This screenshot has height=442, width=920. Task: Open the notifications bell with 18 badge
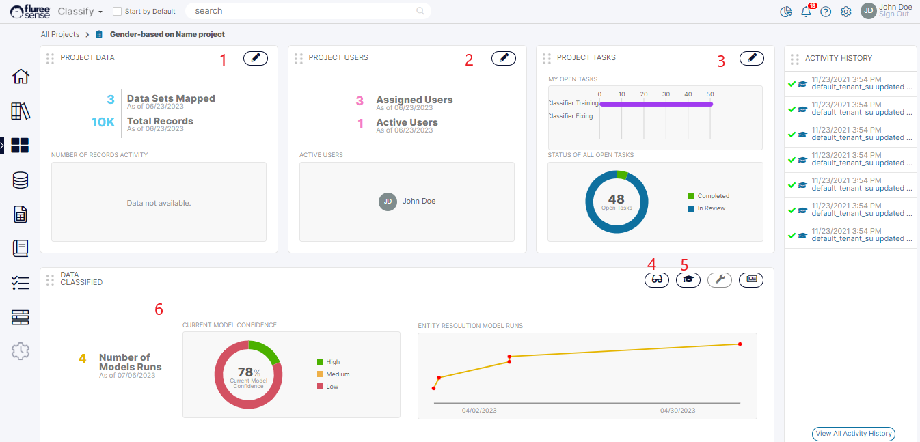point(807,12)
